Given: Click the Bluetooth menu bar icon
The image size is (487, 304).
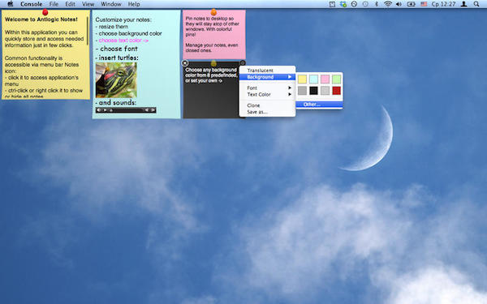Looking at the screenshot, I should point(376,4).
